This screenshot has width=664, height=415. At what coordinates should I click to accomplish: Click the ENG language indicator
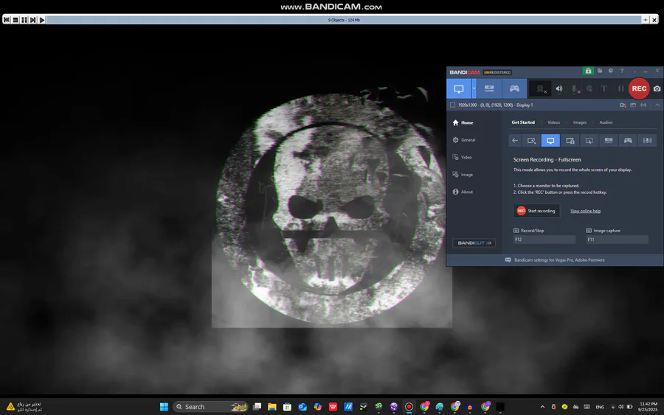pyautogui.click(x=600, y=407)
